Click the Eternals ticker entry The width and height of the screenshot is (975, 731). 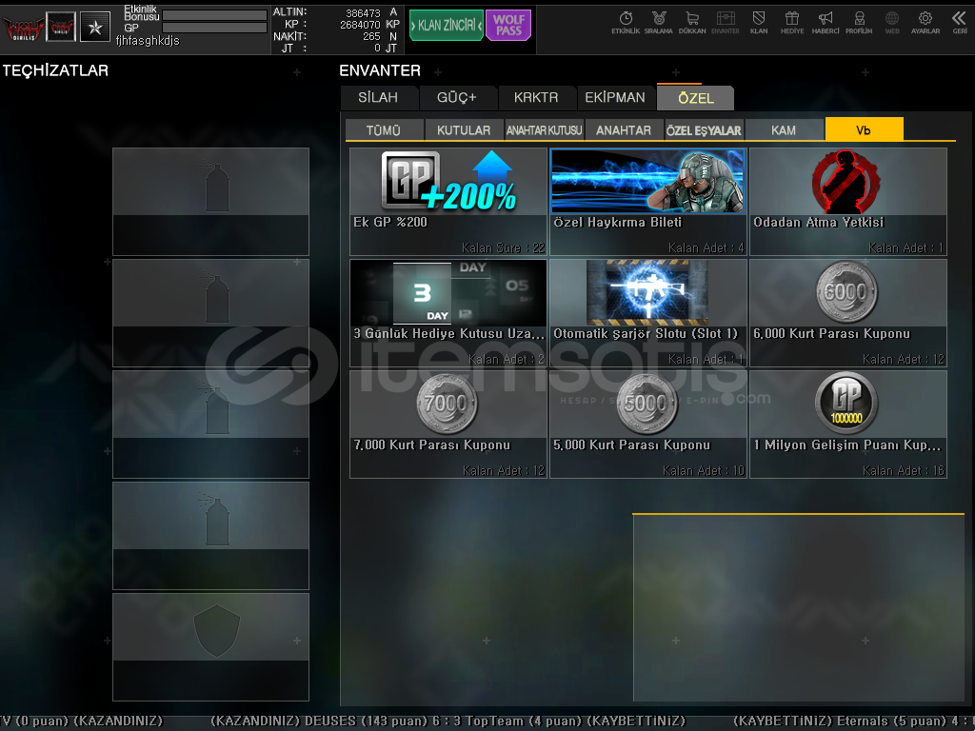tap(853, 721)
